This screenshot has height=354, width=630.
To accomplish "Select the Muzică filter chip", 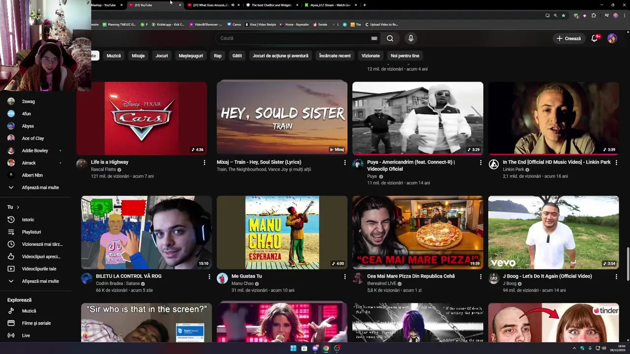I will tap(114, 56).
